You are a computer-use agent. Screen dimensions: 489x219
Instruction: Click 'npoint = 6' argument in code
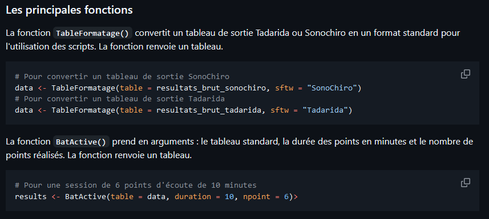point(265,197)
